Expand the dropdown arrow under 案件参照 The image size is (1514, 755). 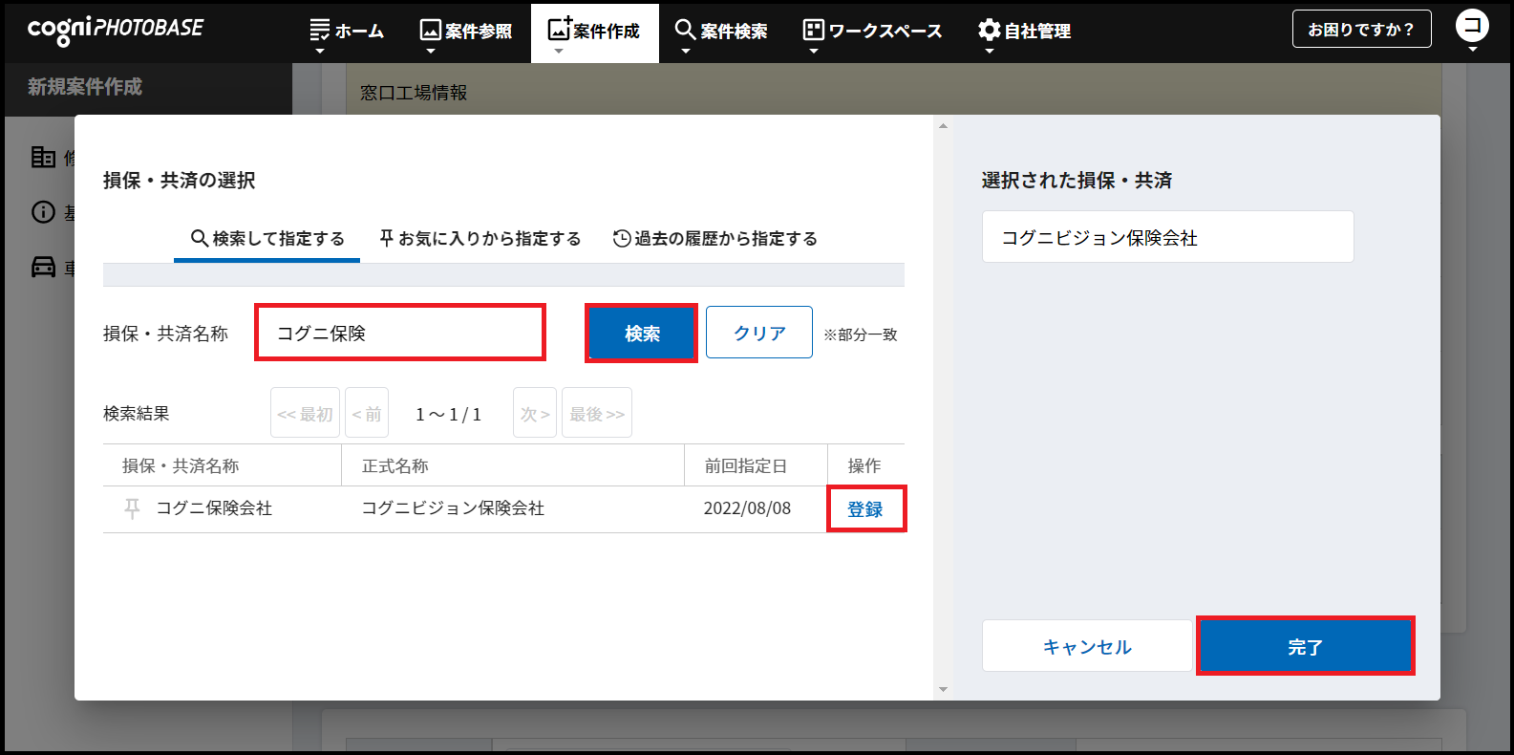pyautogui.click(x=431, y=52)
